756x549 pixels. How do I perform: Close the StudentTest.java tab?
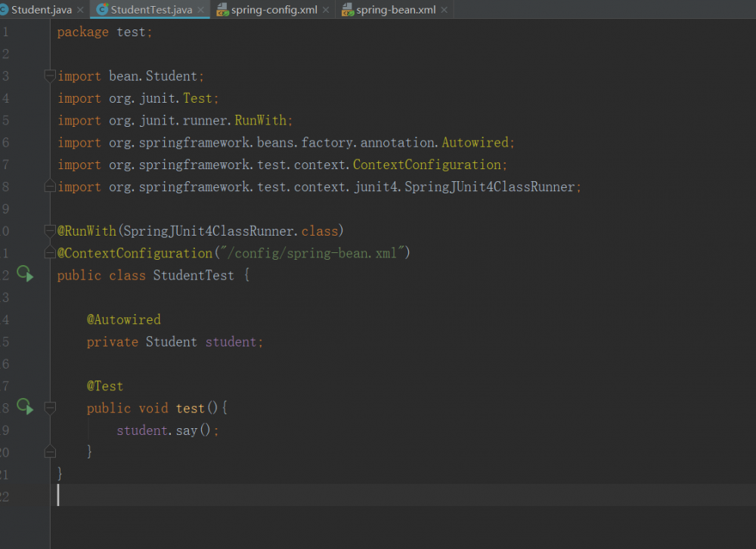[x=200, y=10]
